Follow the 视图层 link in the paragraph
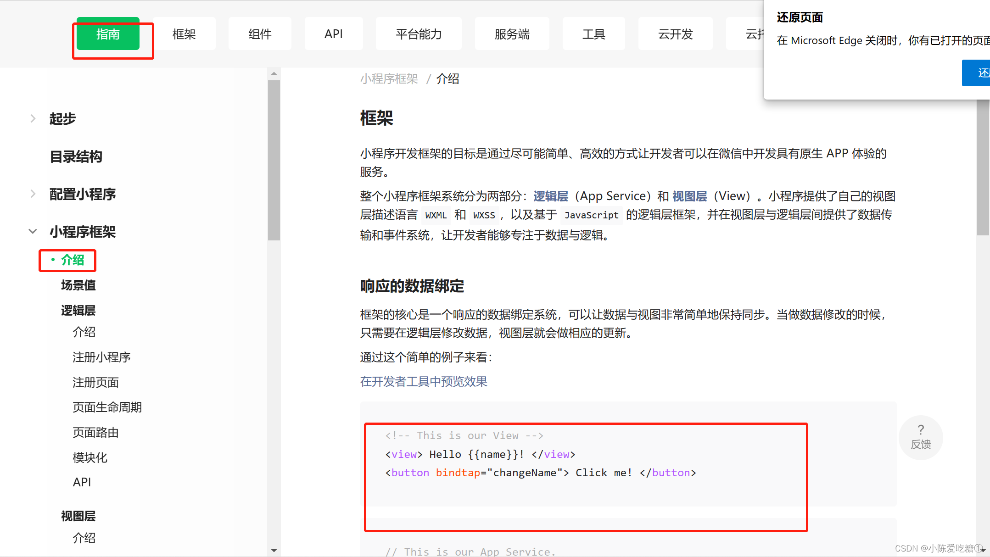Viewport: 990px width, 557px height. [x=689, y=196]
